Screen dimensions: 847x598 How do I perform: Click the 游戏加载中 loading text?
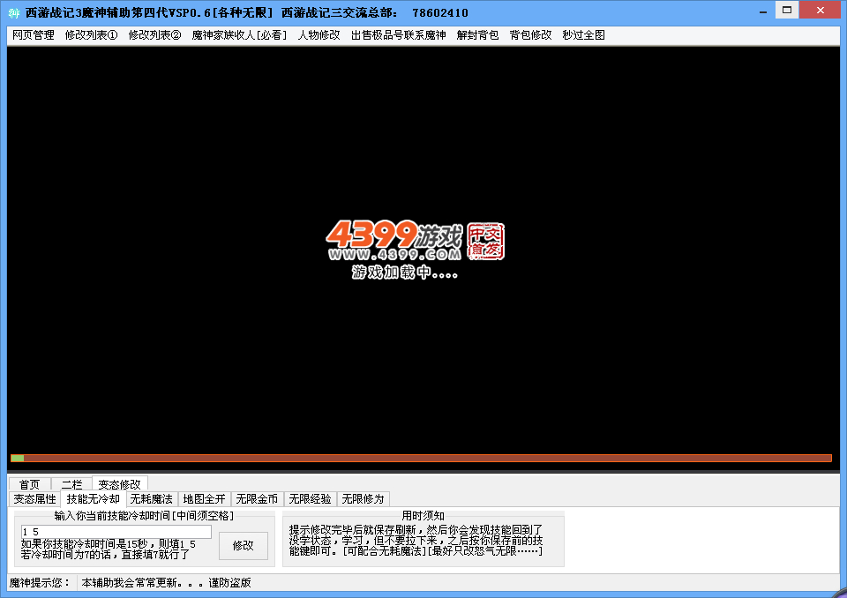click(x=405, y=272)
